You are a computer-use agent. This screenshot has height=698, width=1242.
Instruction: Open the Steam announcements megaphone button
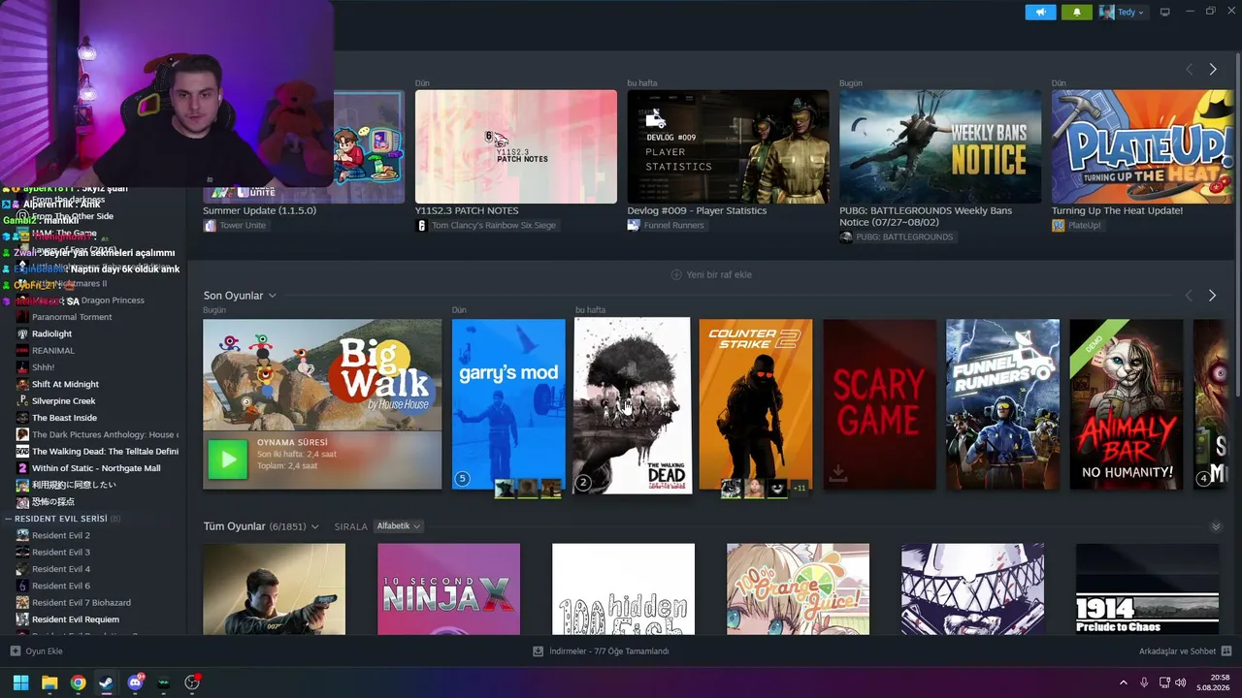(x=1040, y=12)
